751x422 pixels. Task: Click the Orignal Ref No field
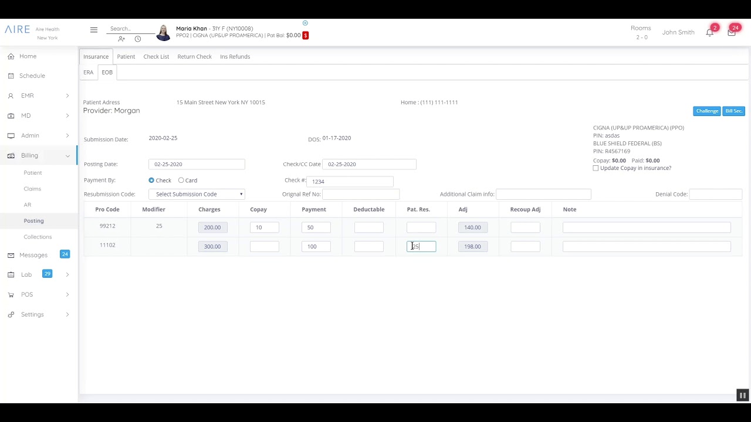[x=361, y=194]
